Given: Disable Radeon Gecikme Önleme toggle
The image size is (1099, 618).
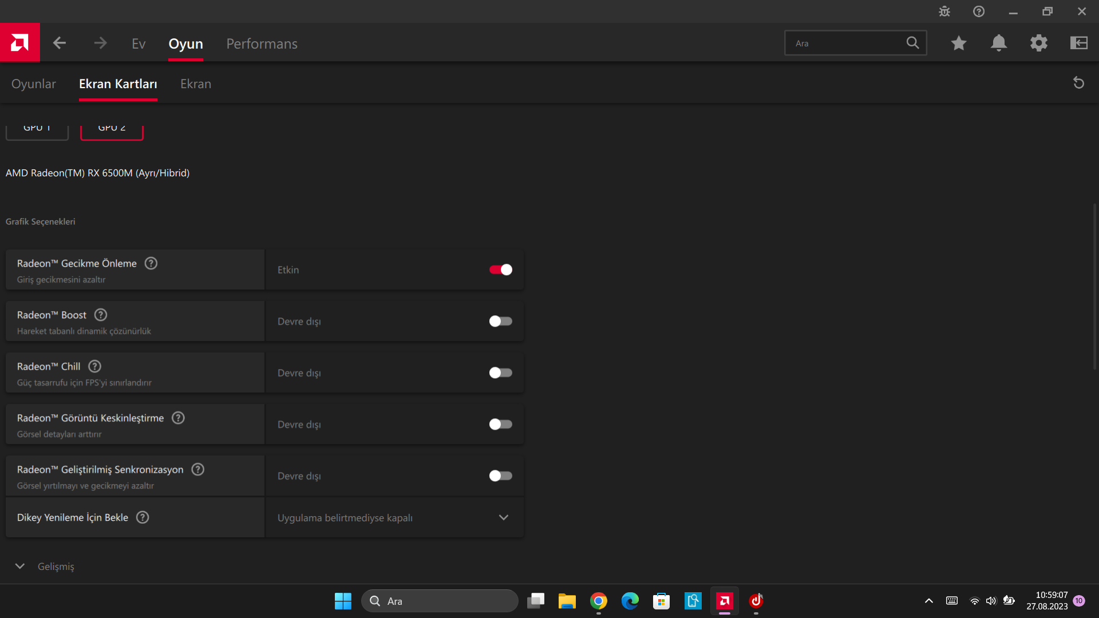Looking at the screenshot, I should [501, 270].
